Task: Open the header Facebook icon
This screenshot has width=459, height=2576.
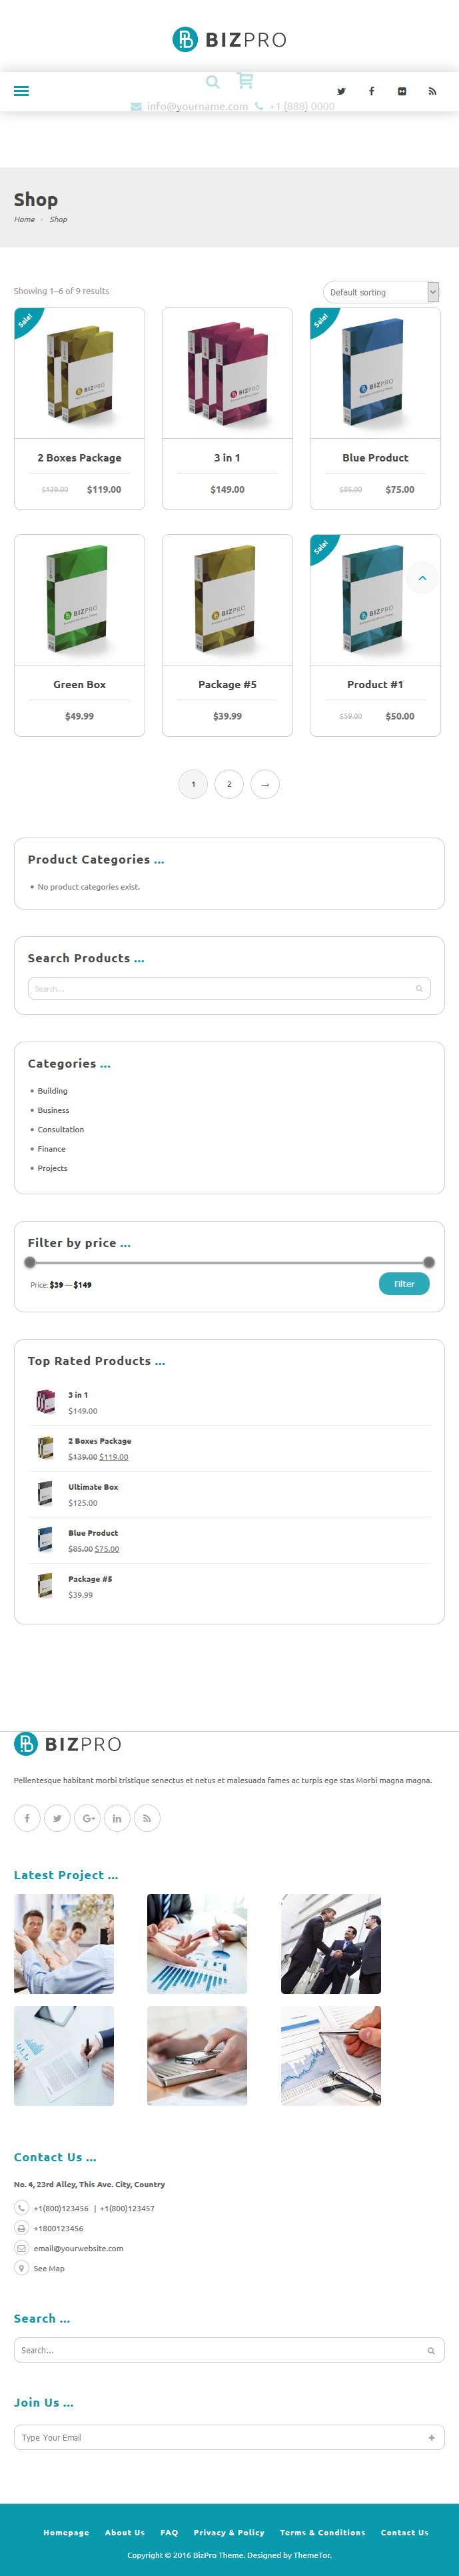Action: pos(371,91)
